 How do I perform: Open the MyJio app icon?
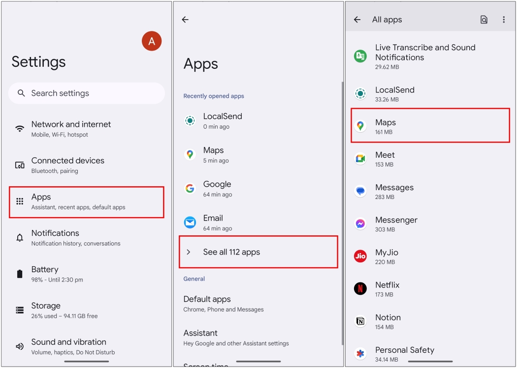tap(360, 256)
